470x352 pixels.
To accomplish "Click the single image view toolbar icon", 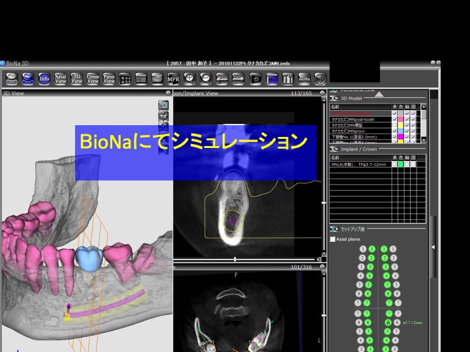I will (157, 79).
